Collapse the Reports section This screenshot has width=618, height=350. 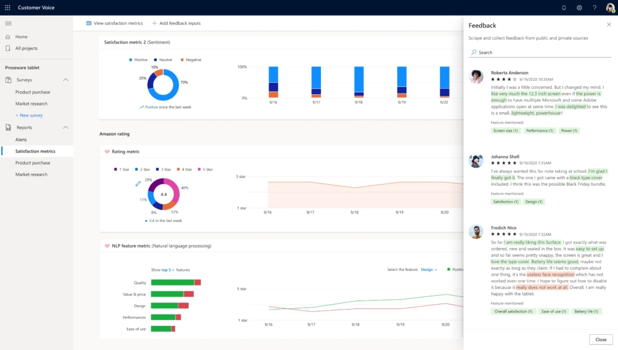pyautogui.click(x=66, y=127)
